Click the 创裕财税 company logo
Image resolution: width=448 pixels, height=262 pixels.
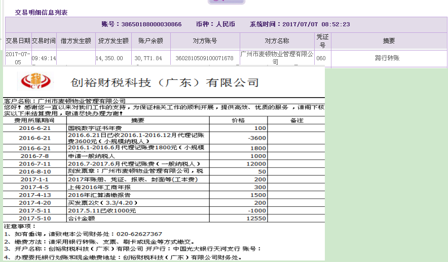tap(35, 81)
